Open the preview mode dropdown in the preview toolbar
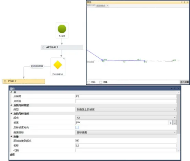This screenshot has height=161, width=190. tap(102, 6)
